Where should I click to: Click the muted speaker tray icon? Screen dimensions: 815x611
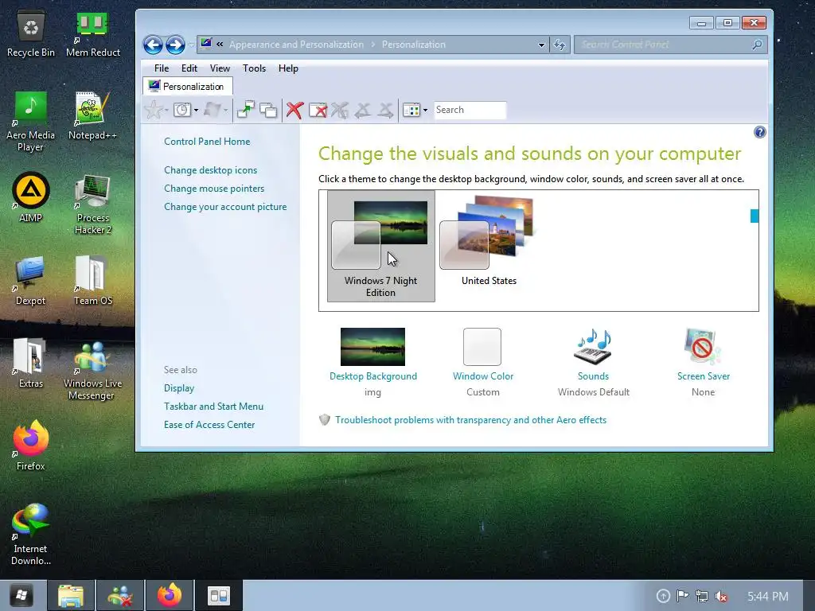(x=721, y=596)
